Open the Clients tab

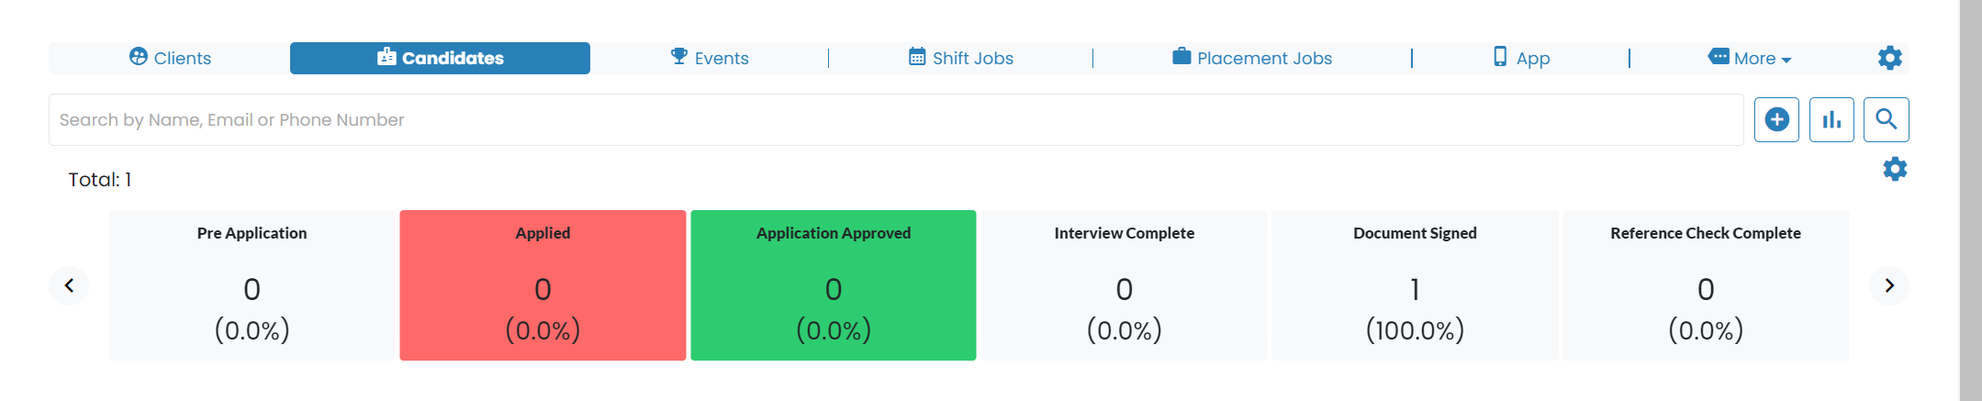170,58
